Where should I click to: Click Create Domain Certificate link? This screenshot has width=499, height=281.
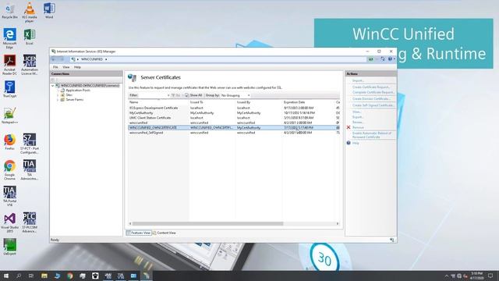coord(371,99)
